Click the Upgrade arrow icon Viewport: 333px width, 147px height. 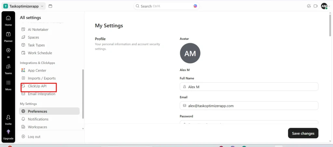click(8, 132)
